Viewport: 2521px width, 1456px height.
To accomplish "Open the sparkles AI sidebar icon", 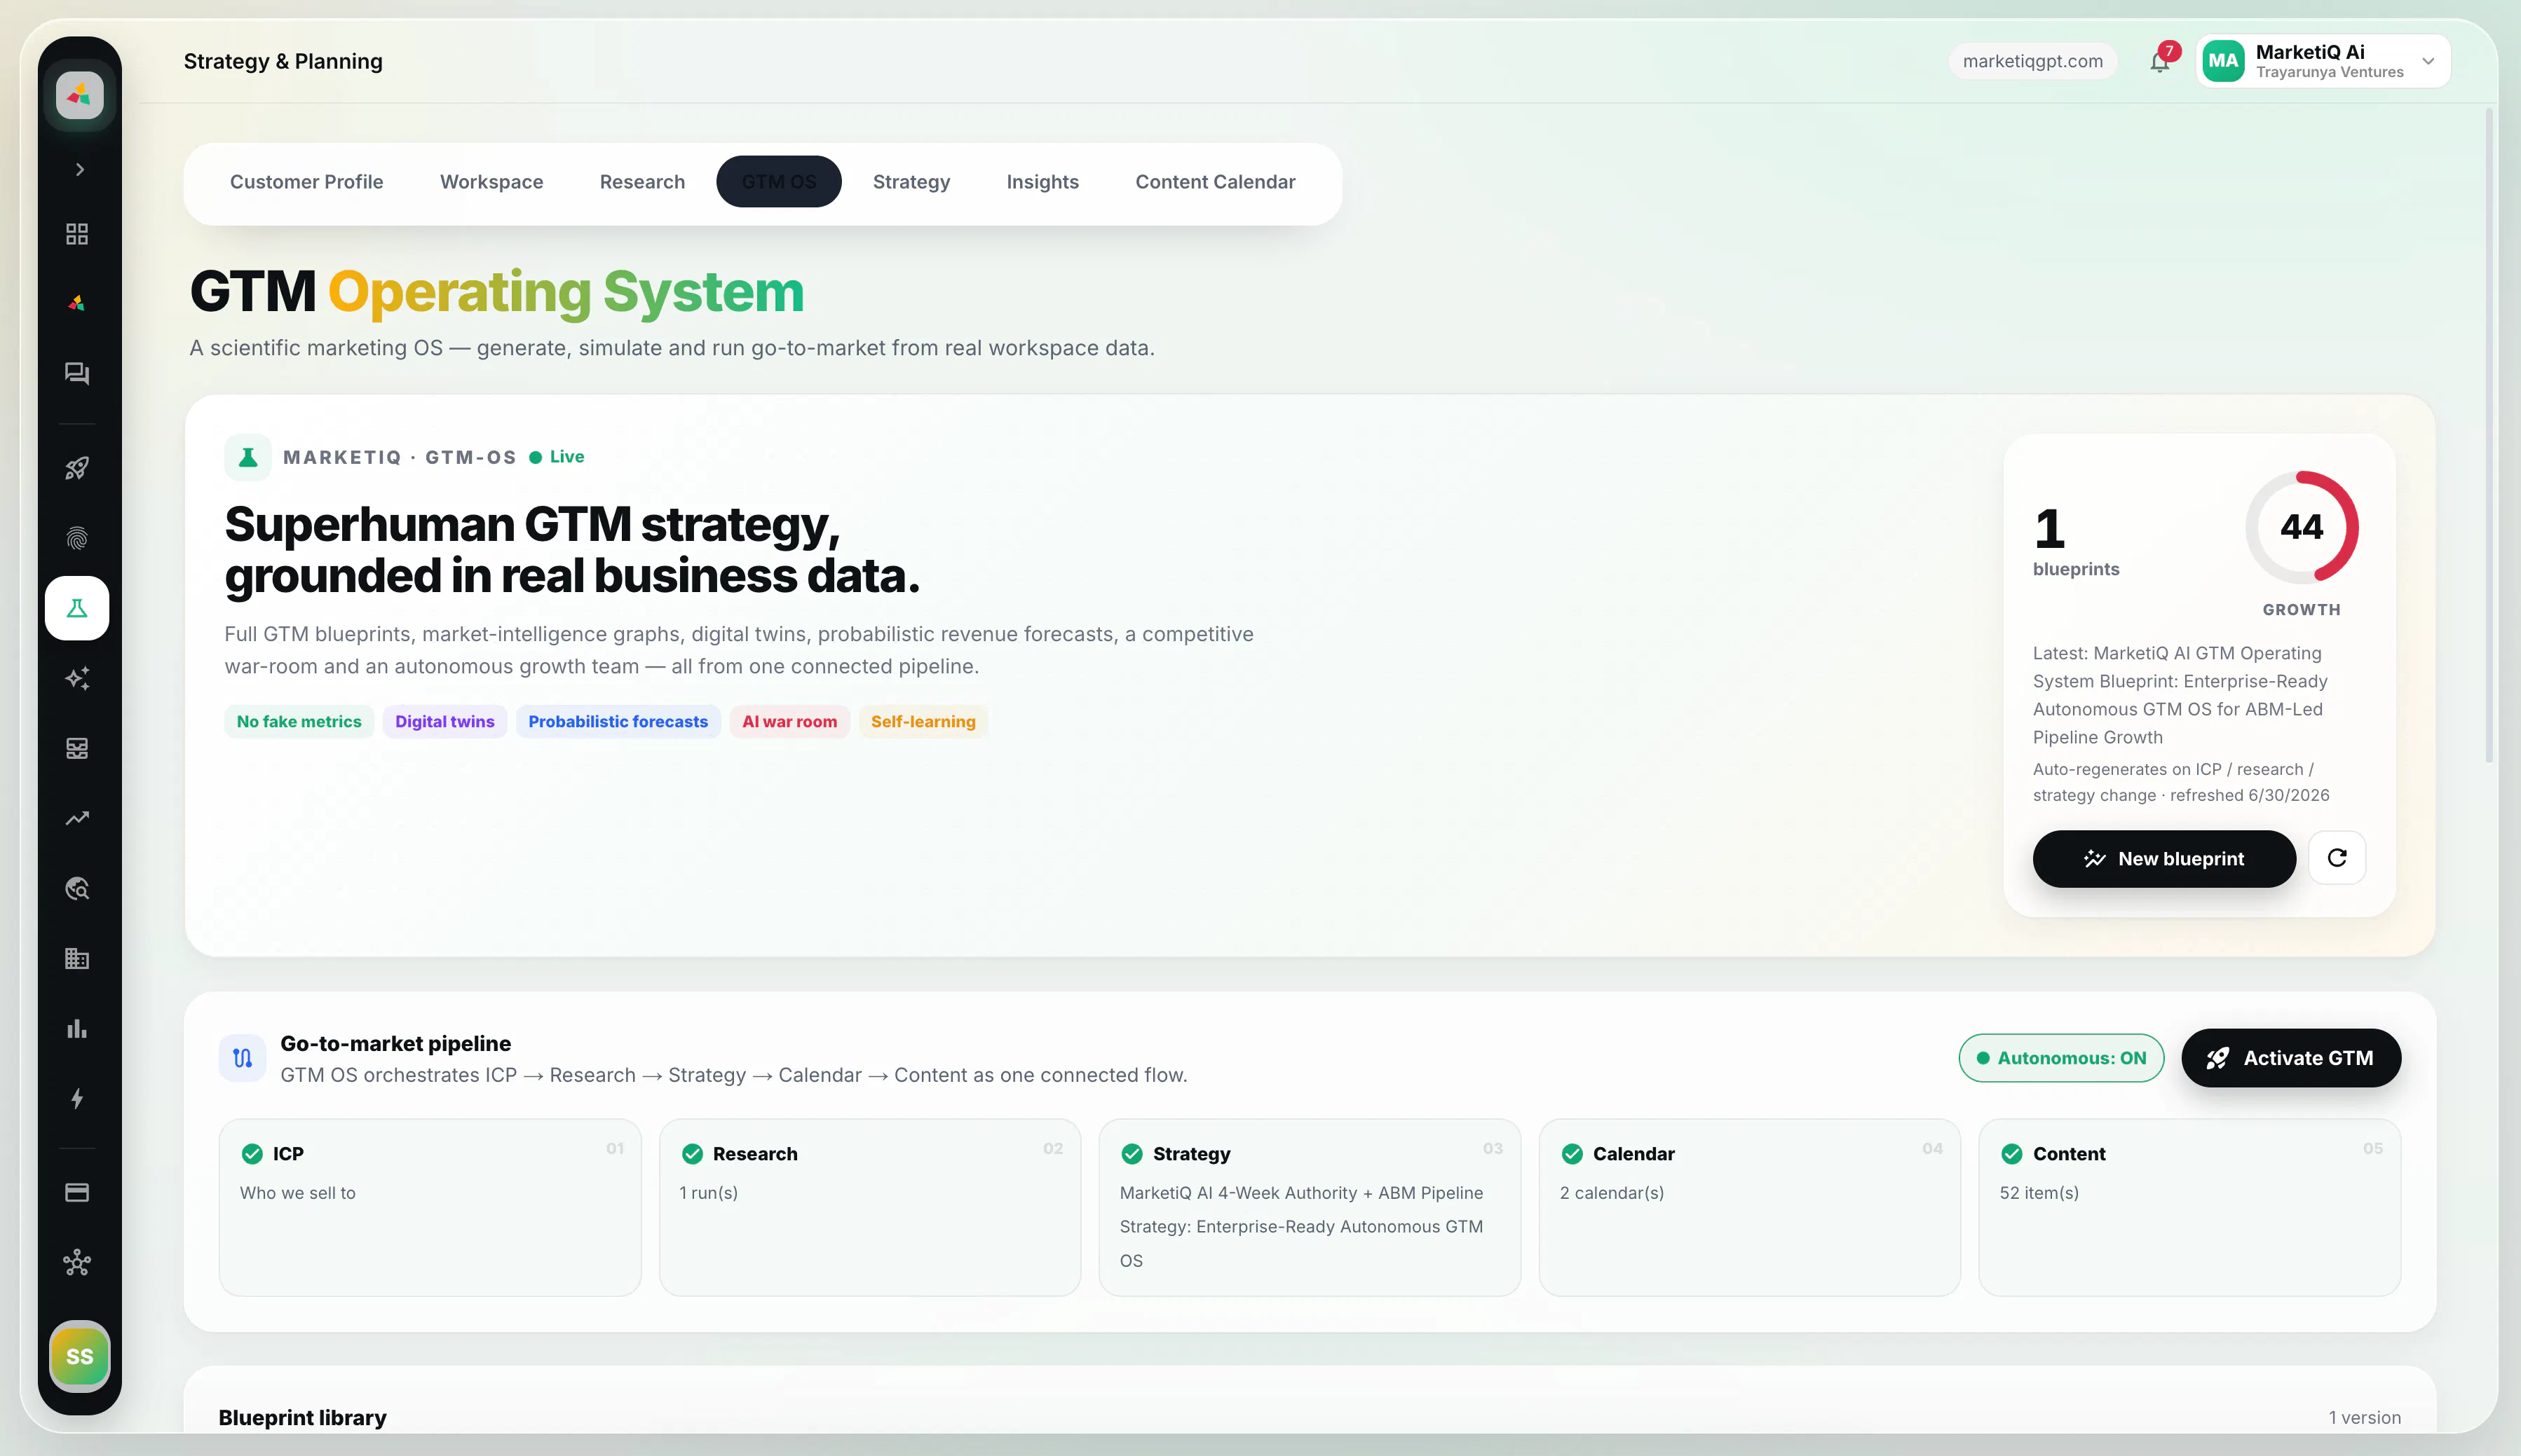I will click(77, 678).
